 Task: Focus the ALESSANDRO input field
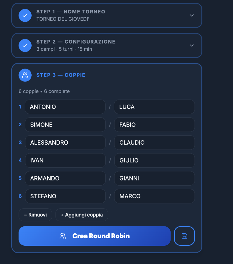point(65,142)
